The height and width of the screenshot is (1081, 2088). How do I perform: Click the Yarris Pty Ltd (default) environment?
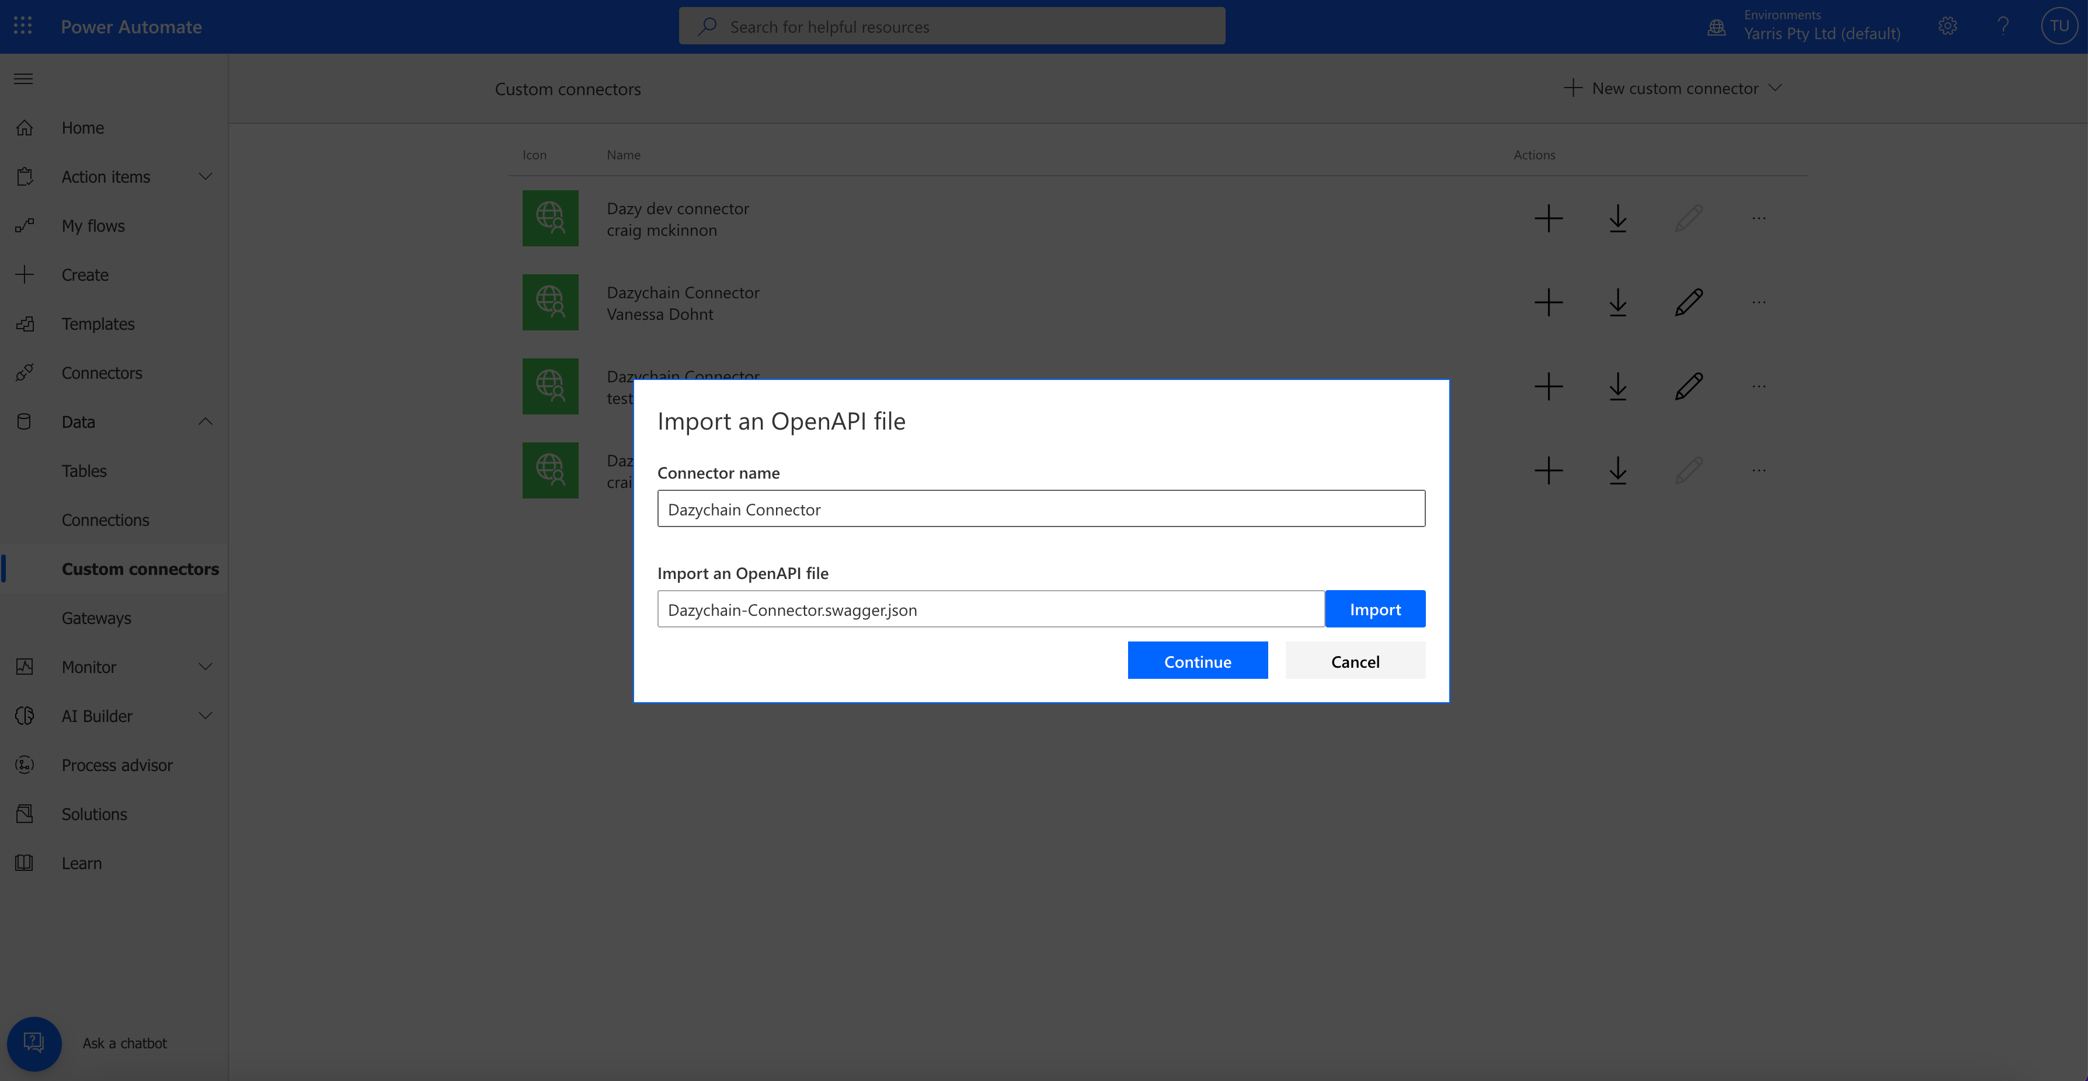[1822, 33]
